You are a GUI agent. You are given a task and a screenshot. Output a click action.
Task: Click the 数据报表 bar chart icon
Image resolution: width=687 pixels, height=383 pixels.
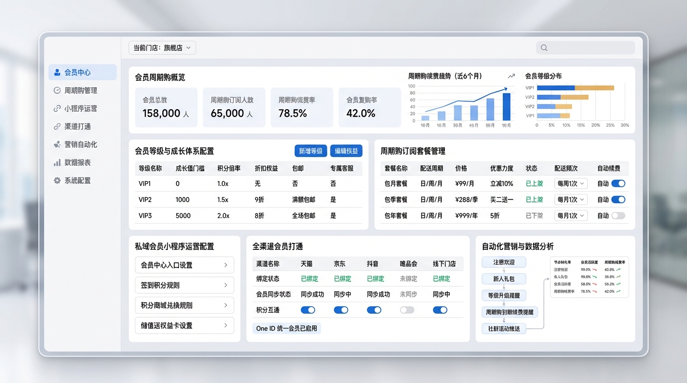(57, 163)
